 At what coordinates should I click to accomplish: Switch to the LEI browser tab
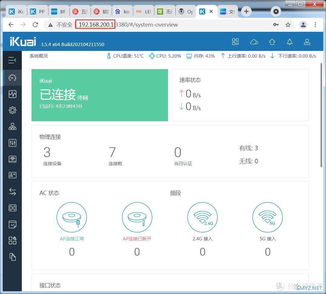pyautogui.click(x=143, y=12)
